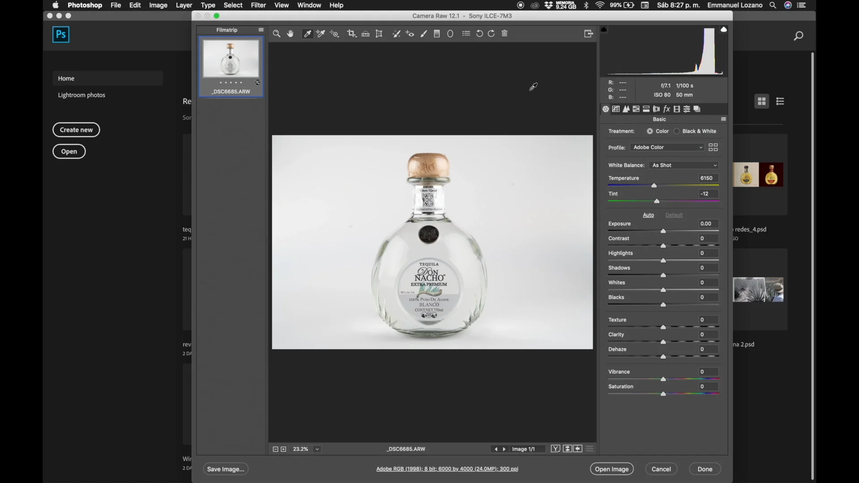Toggle Color treatment radio button
Screen dimensions: 859x483
coord(650,131)
